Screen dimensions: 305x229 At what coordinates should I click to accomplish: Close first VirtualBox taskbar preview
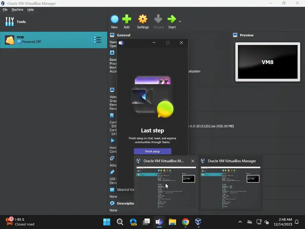[x=193, y=161]
